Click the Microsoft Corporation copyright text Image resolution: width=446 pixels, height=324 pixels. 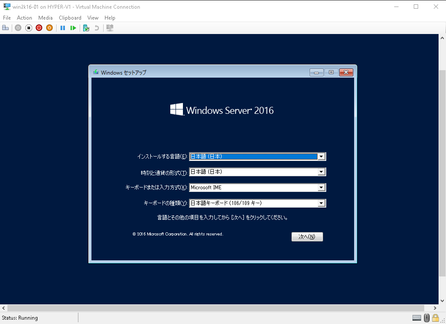tap(178, 234)
